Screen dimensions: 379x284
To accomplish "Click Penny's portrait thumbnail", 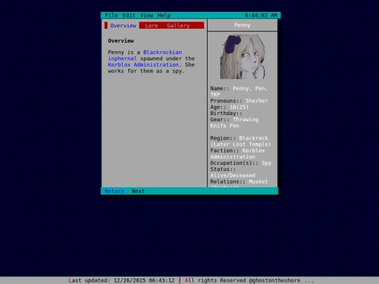I will [242, 57].
